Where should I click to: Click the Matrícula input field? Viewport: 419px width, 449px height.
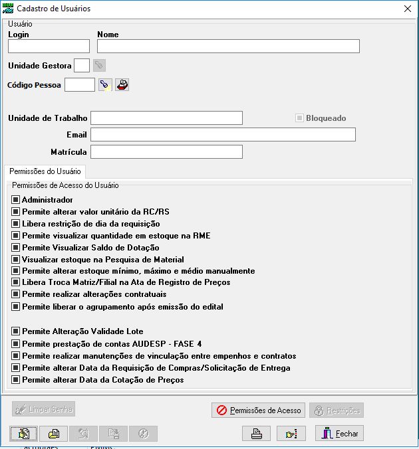click(166, 152)
